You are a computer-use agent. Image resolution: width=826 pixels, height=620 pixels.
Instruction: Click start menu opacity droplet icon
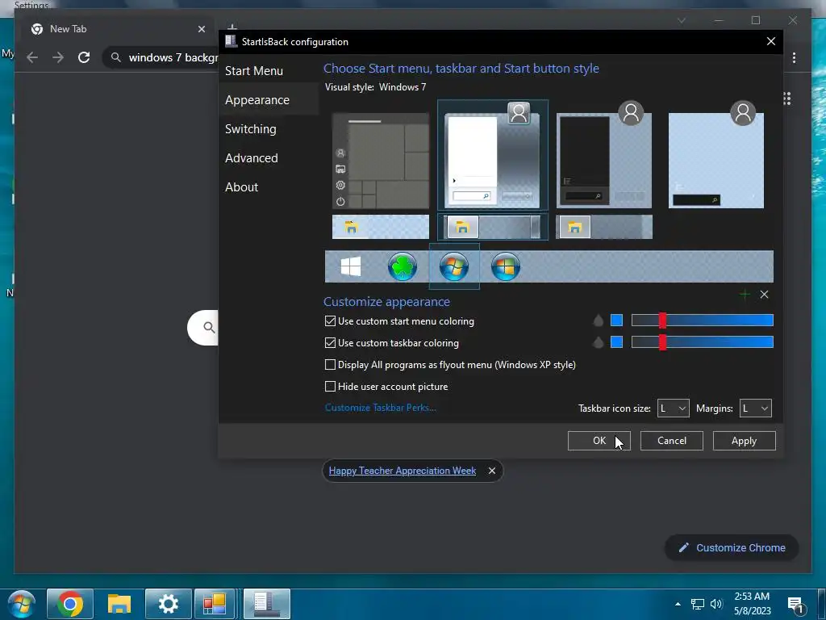pyautogui.click(x=598, y=320)
